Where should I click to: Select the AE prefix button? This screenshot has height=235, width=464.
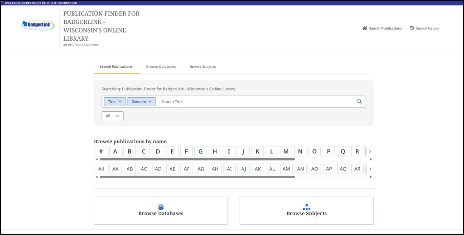coord(173,169)
